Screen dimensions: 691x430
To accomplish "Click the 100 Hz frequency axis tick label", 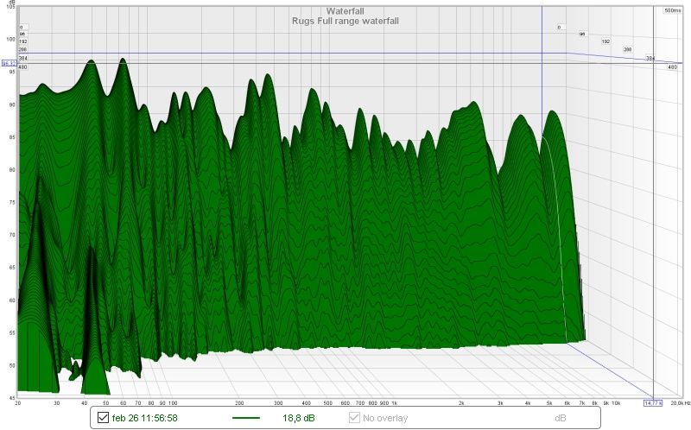I will tap(172, 402).
